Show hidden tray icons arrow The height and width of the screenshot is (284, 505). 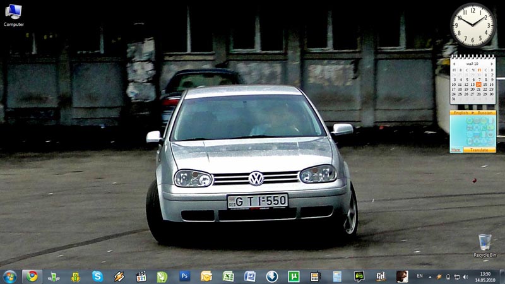click(430, 276)
